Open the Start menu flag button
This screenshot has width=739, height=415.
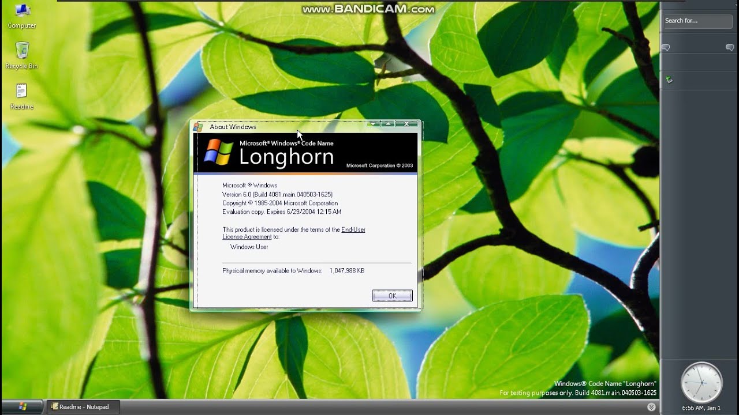(x=22, y=406)
